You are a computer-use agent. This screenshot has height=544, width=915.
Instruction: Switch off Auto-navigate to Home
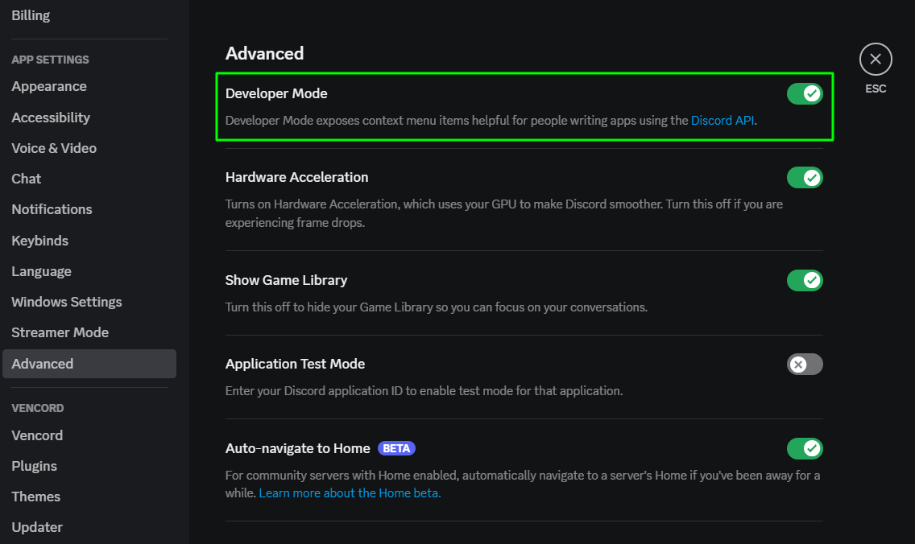click(805, 448)
